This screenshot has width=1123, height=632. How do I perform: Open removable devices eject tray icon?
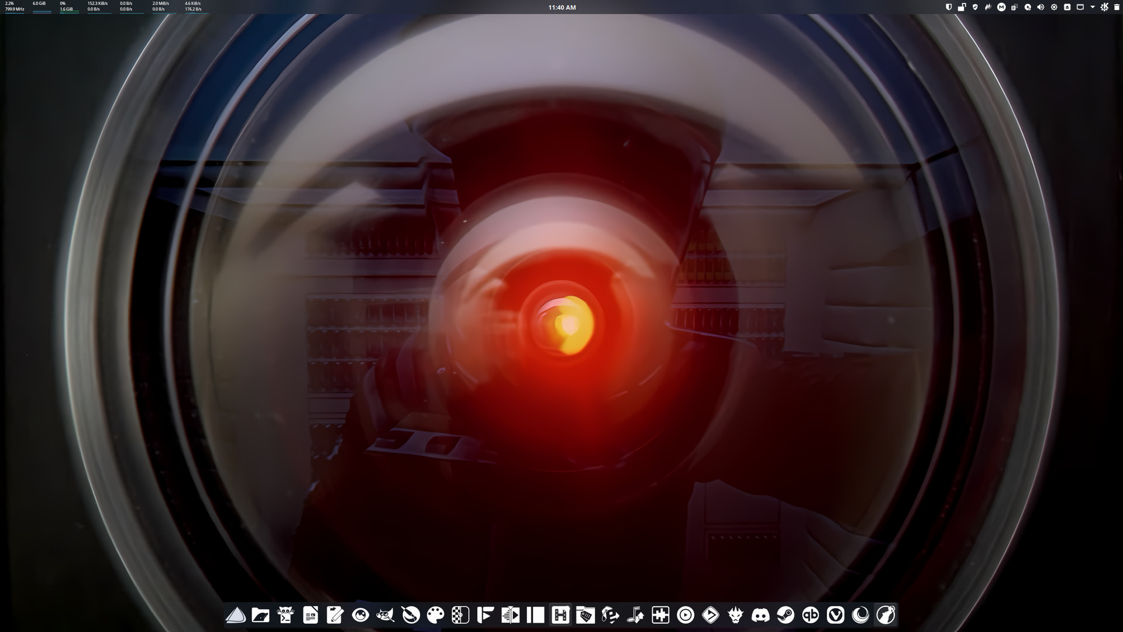click(x=1067, y=8)
